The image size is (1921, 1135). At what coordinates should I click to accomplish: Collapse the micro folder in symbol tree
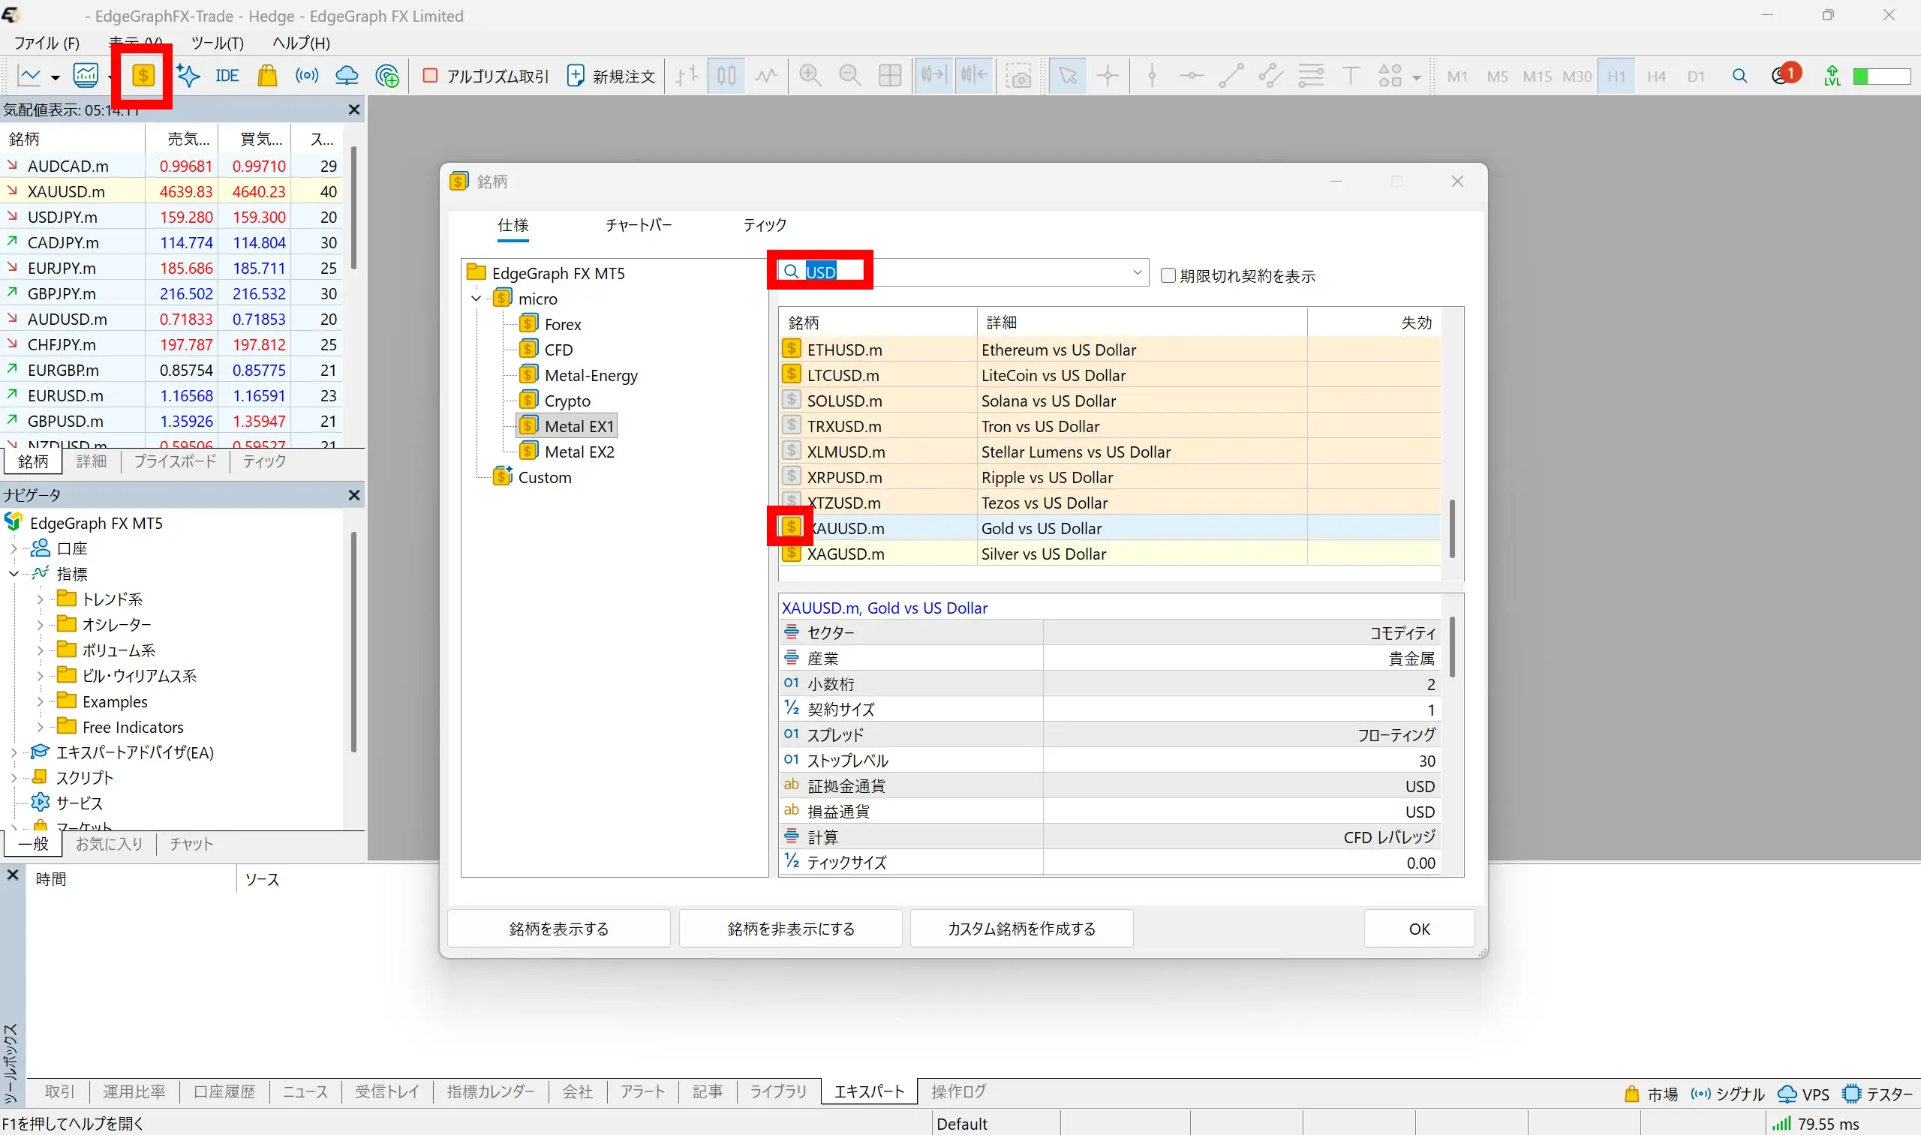(x=476, y=299)
